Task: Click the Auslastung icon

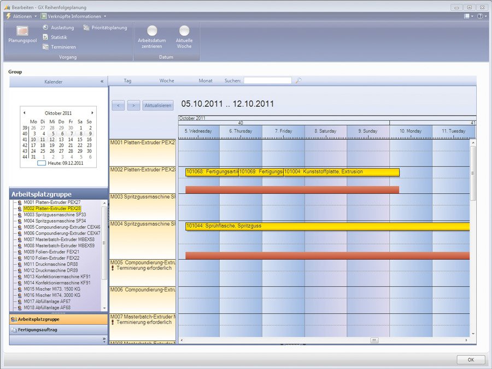Action: click(x=45, y=27)
